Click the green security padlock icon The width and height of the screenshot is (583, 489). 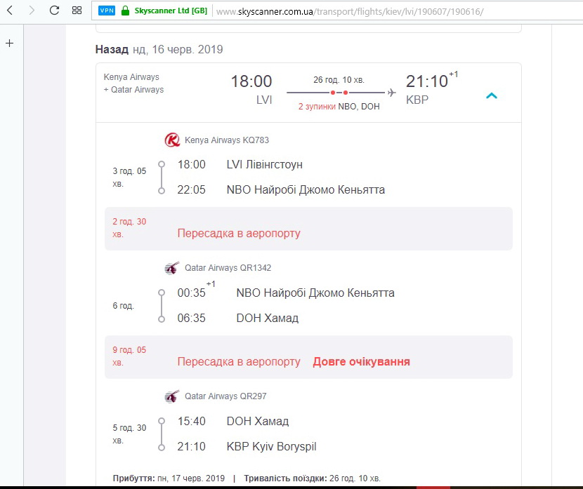[x=125, y=11]
